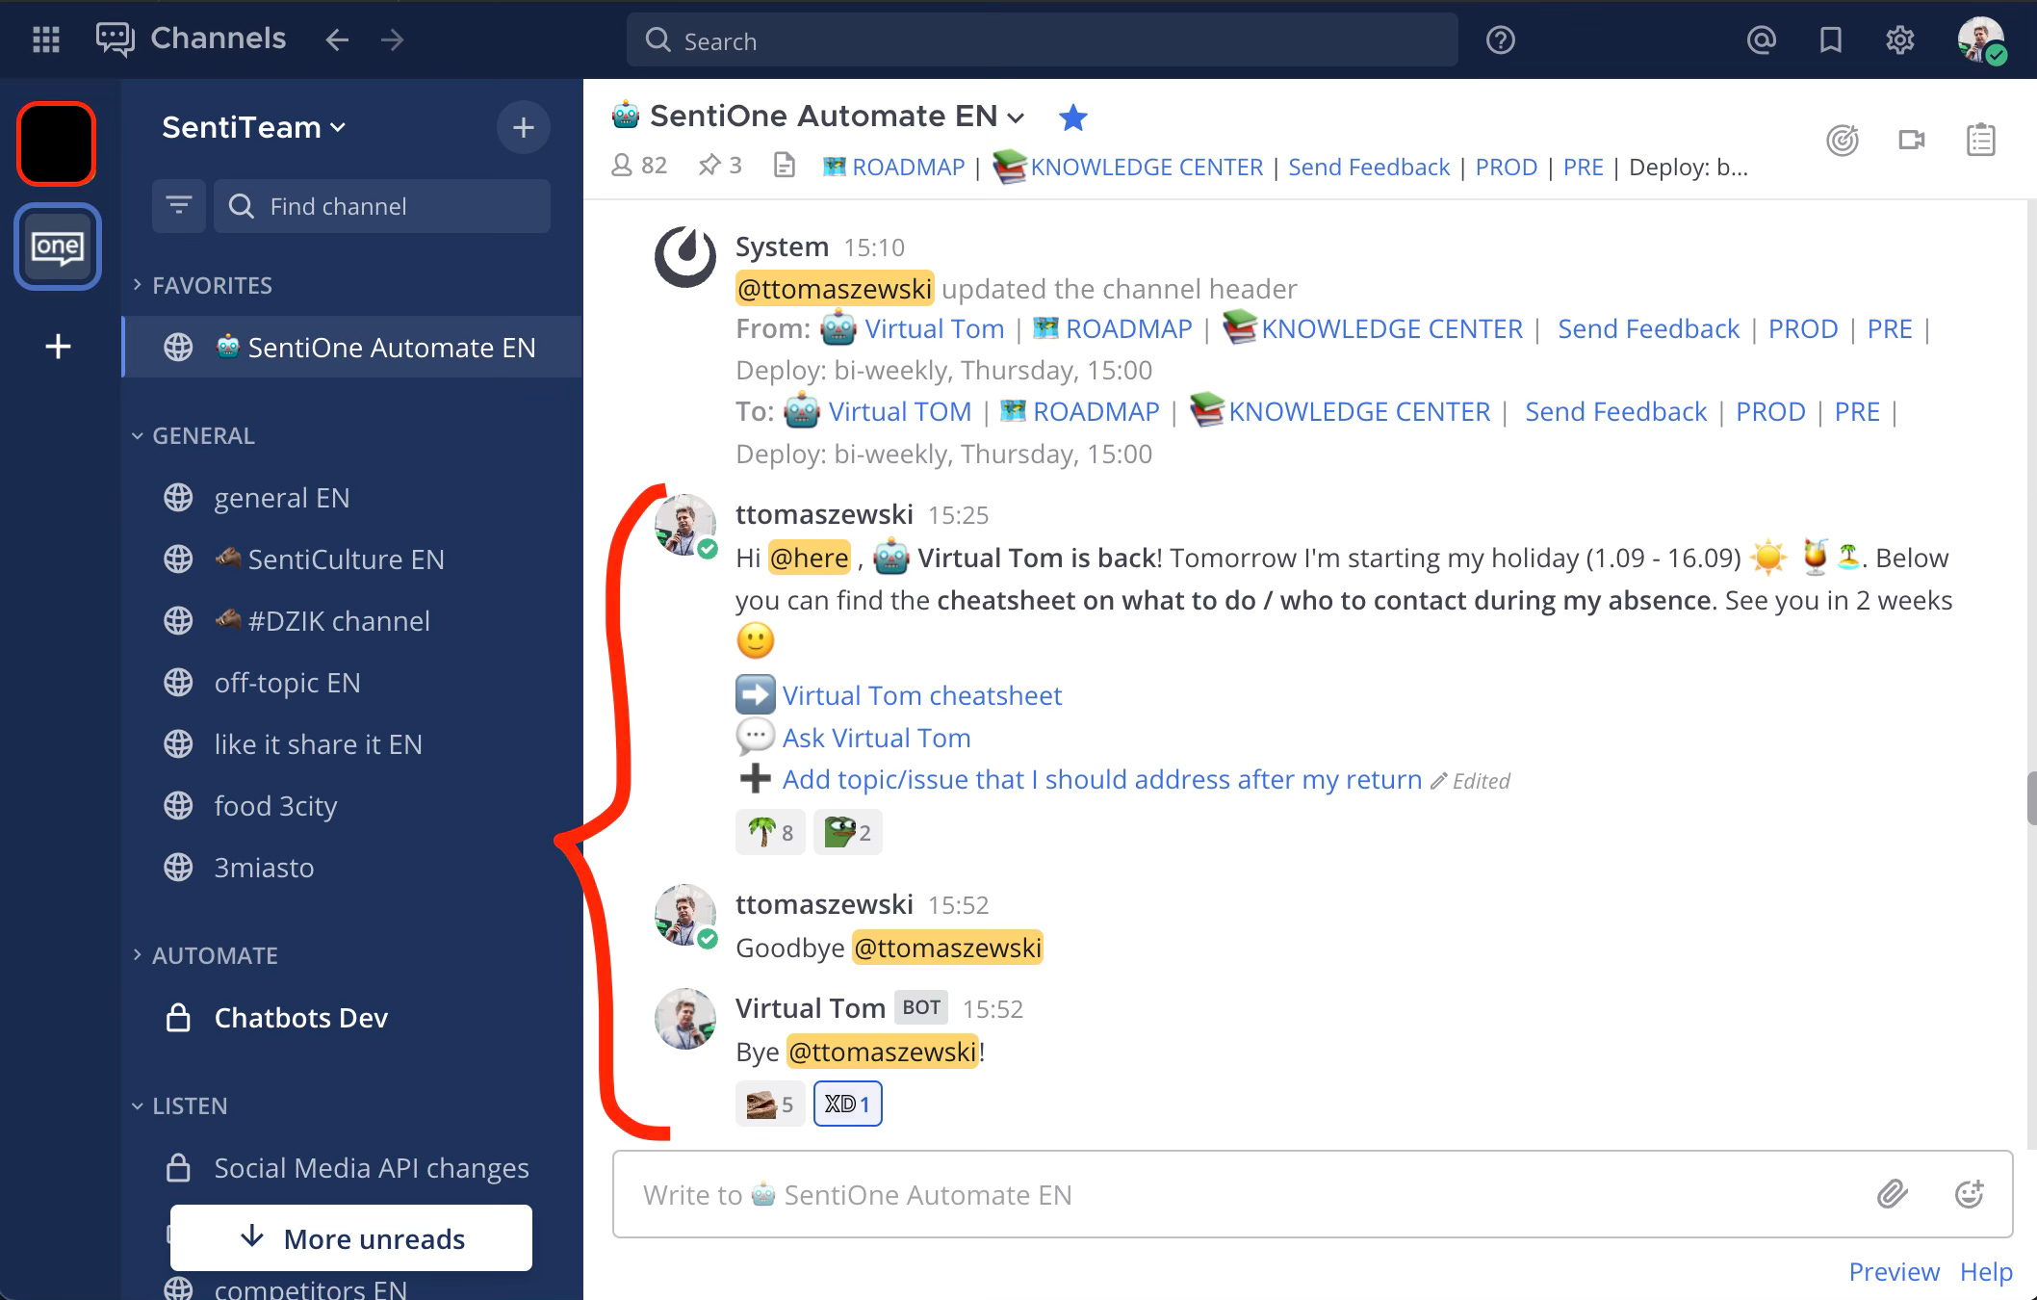Open the SentiTeam dropdown menu
Viewport: 2037px width, 1300px height.
[x=253, y=127]
